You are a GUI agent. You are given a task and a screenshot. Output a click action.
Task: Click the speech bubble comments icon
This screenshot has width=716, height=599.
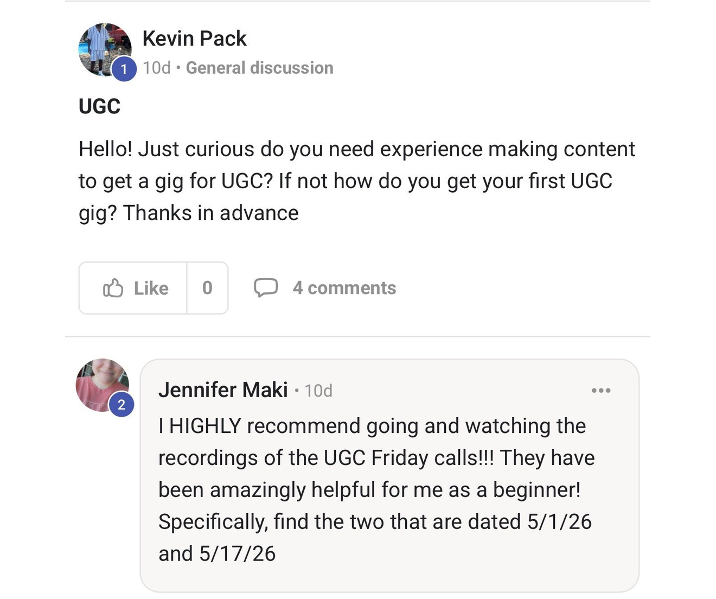click(x=266, y=288)
